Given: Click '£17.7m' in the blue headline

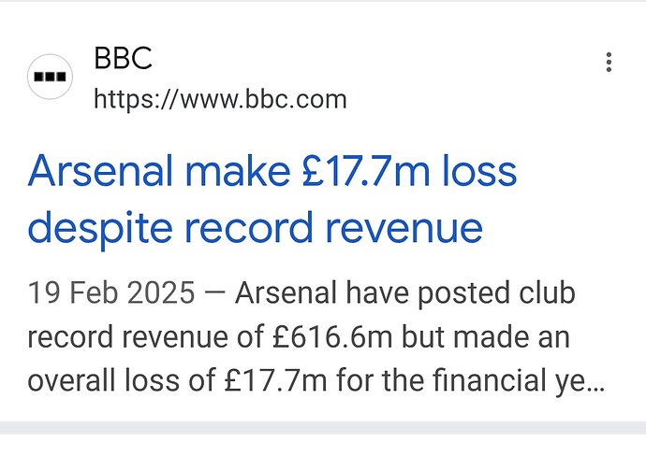Looking at the screenshot, I should click(x=365, y=171).
